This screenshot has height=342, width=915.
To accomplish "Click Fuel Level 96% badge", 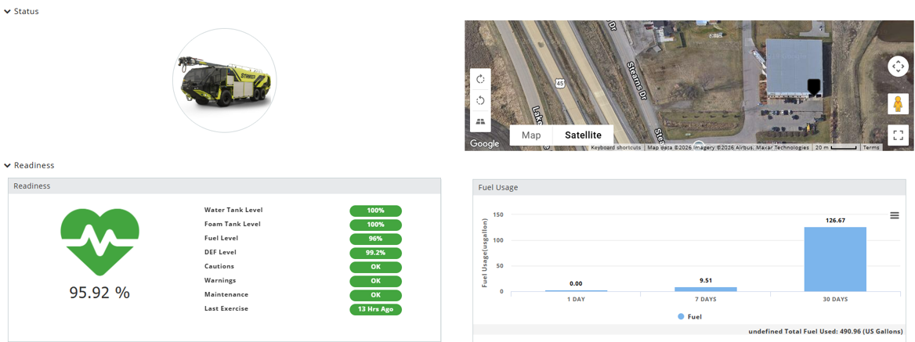I will pyautogui.click(x=376, y=239).
